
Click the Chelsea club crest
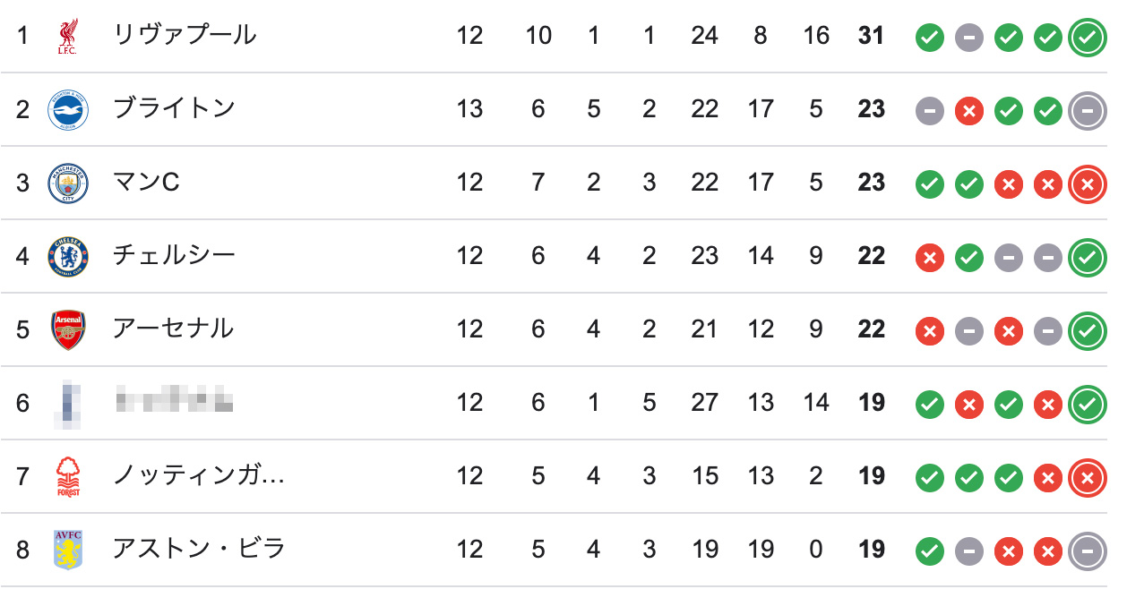[x=68, y=256]
